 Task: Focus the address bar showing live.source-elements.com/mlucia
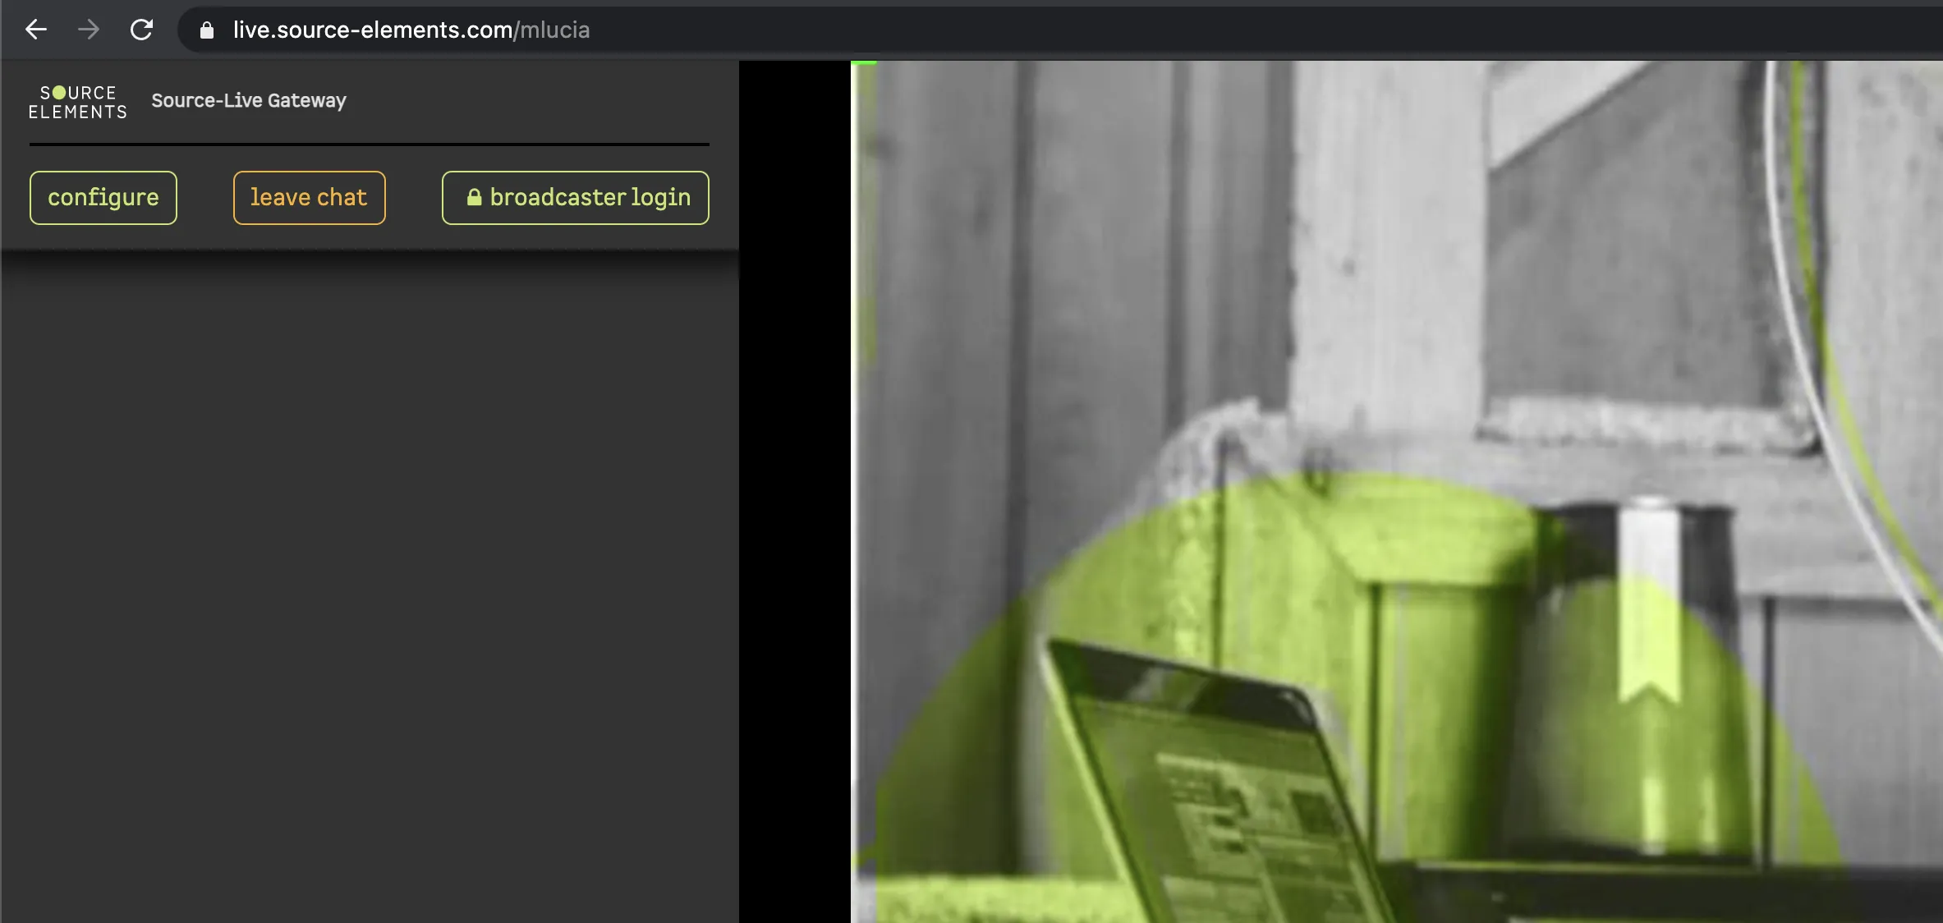point(1059,30)
